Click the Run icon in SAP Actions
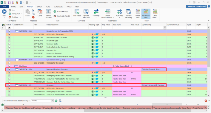The width and height of the screenshot is (211, 113). click(4, 12)
